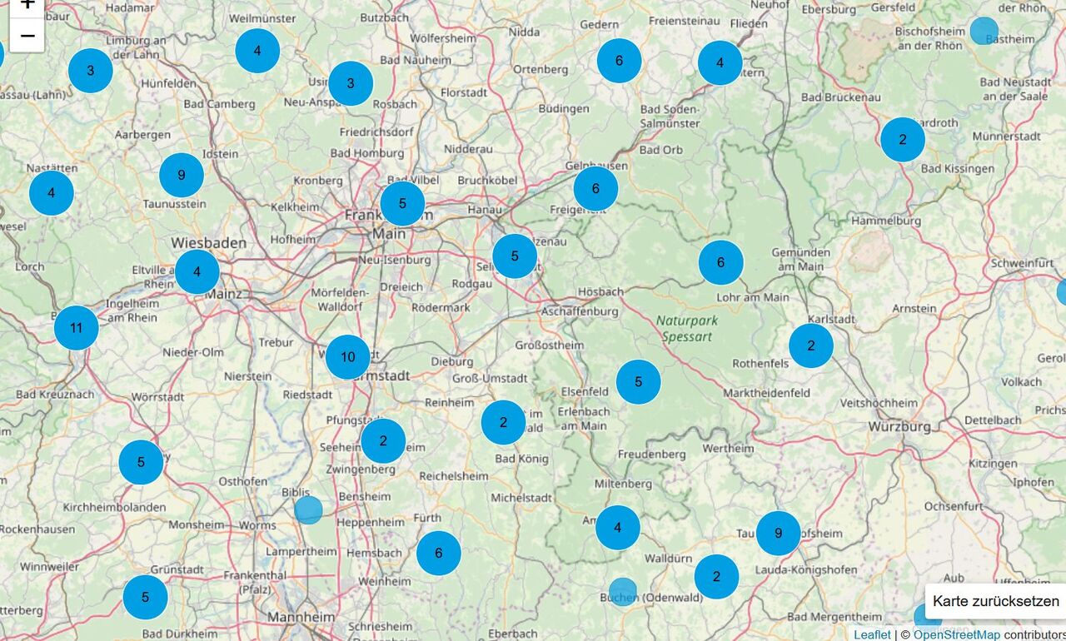Click the Karte zurücksetzen button

995,601
